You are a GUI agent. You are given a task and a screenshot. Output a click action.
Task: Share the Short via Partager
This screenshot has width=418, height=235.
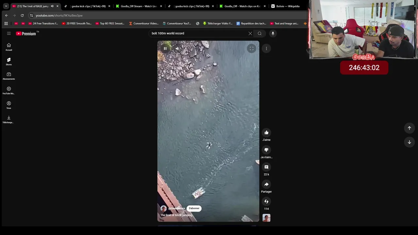click(266, 184)
